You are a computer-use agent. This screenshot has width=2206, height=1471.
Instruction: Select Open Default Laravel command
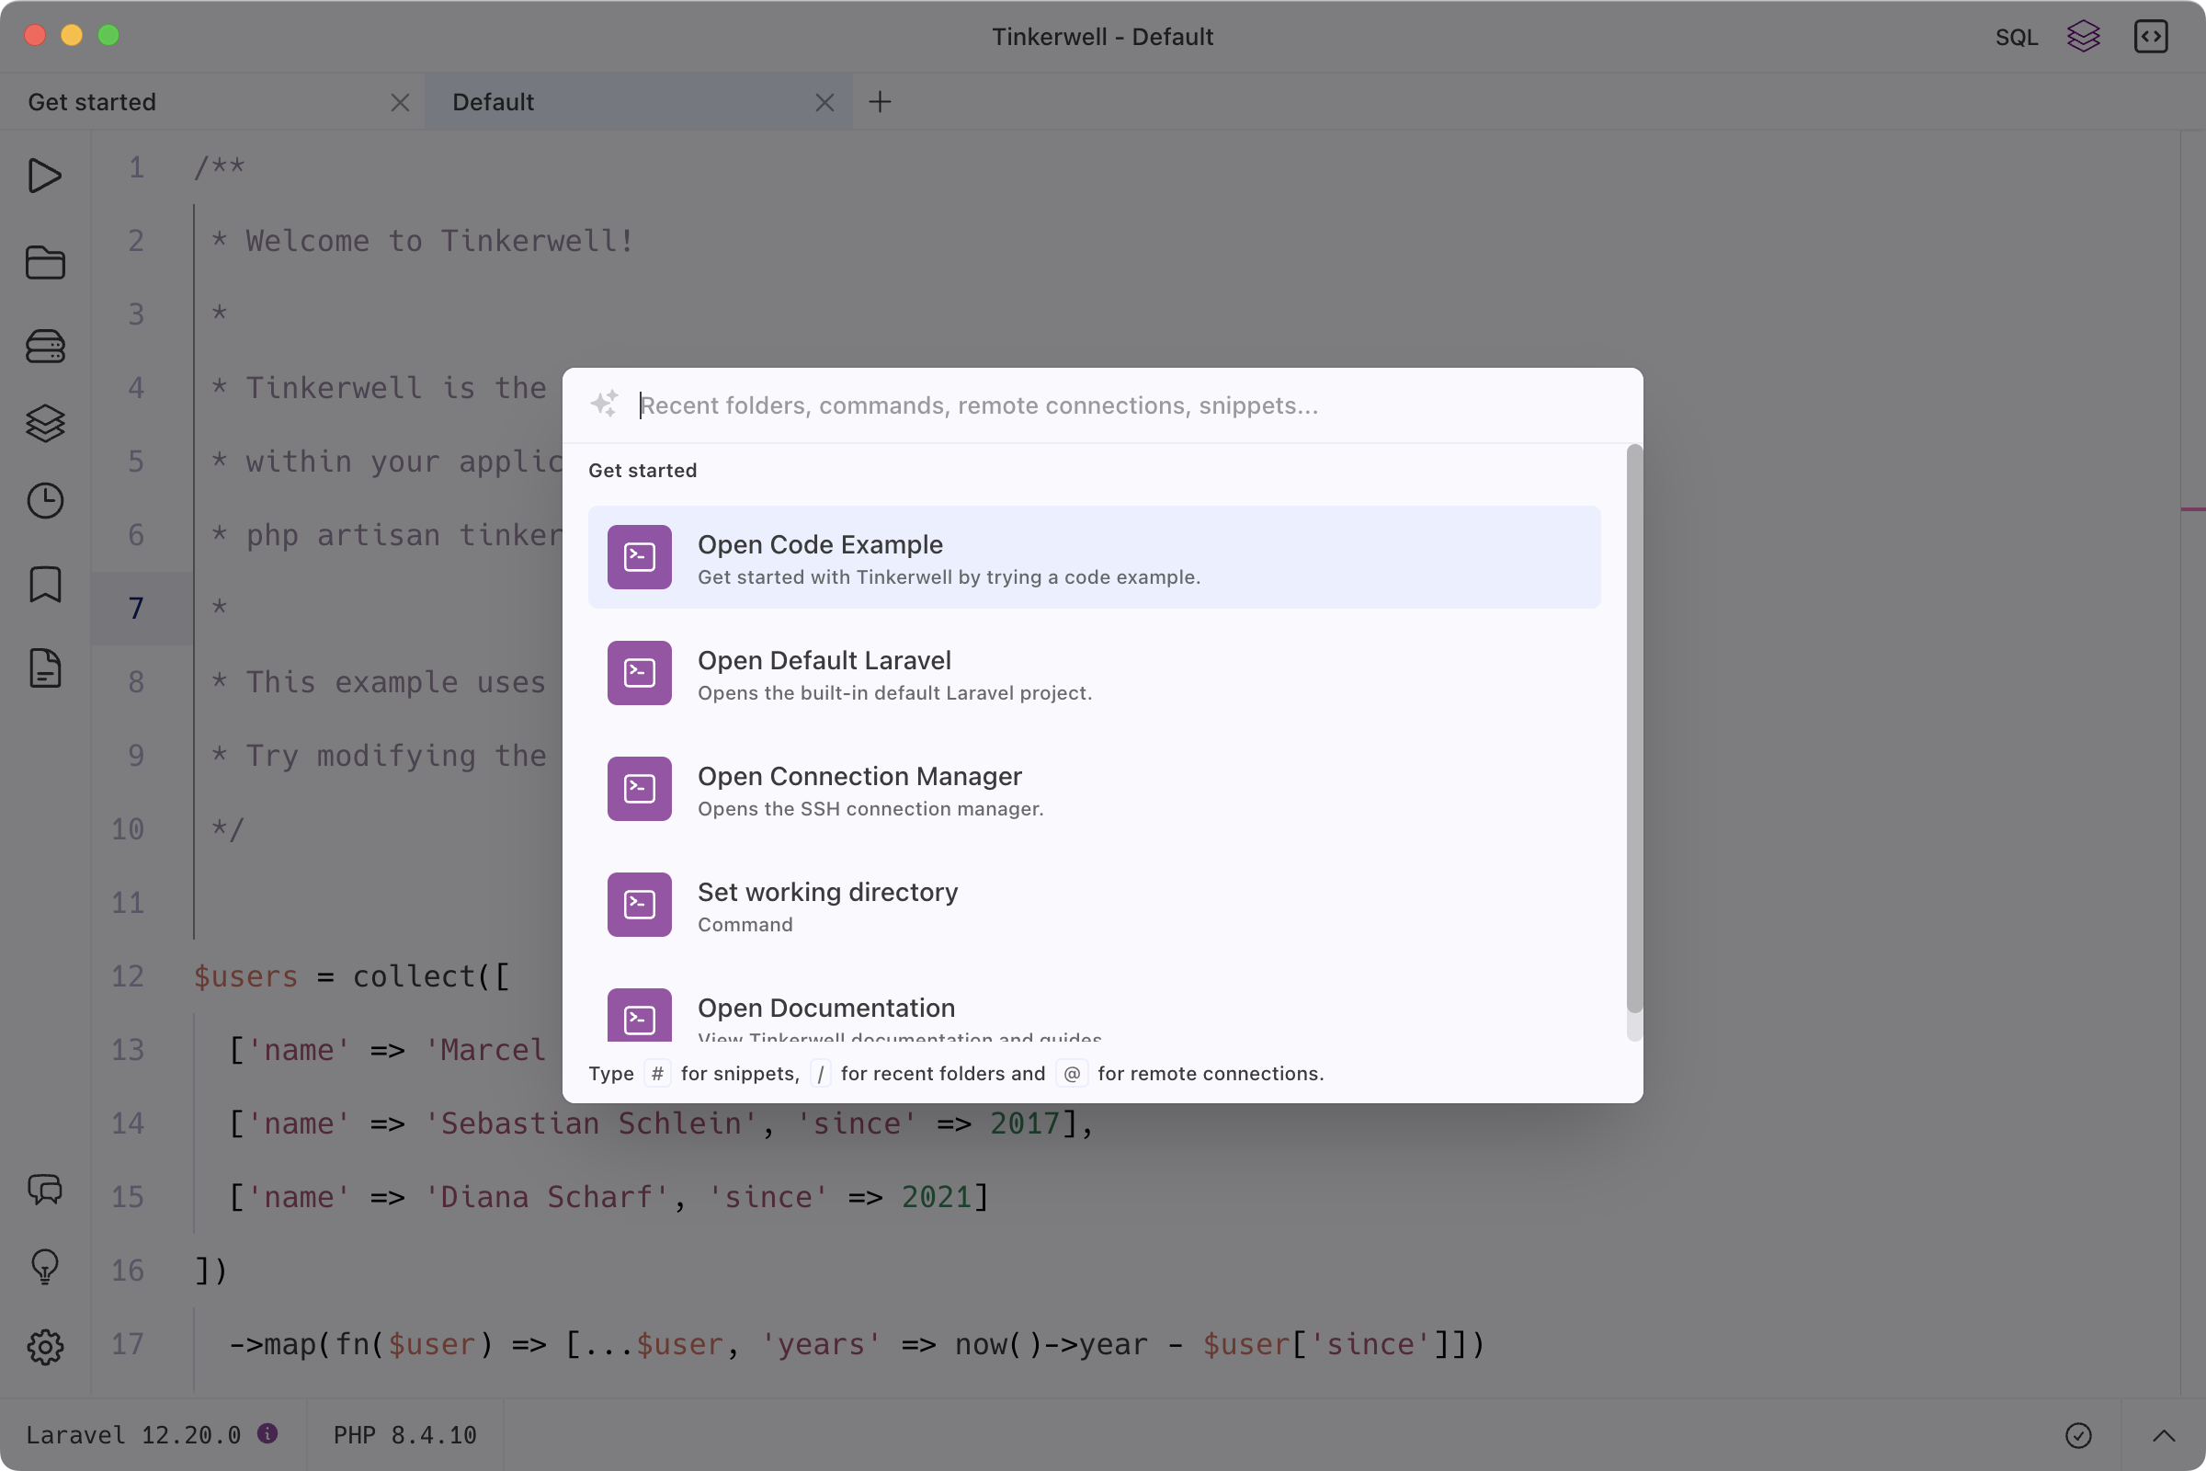(1094, 673)
